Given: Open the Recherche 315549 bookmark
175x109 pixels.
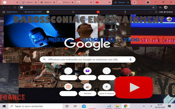Looking at the screenshot, I should pos(34,12).
